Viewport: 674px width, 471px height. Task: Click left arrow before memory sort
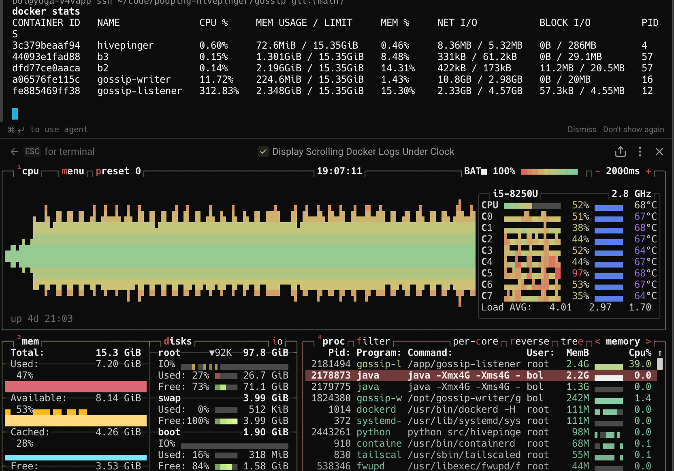tap(597, 341)
